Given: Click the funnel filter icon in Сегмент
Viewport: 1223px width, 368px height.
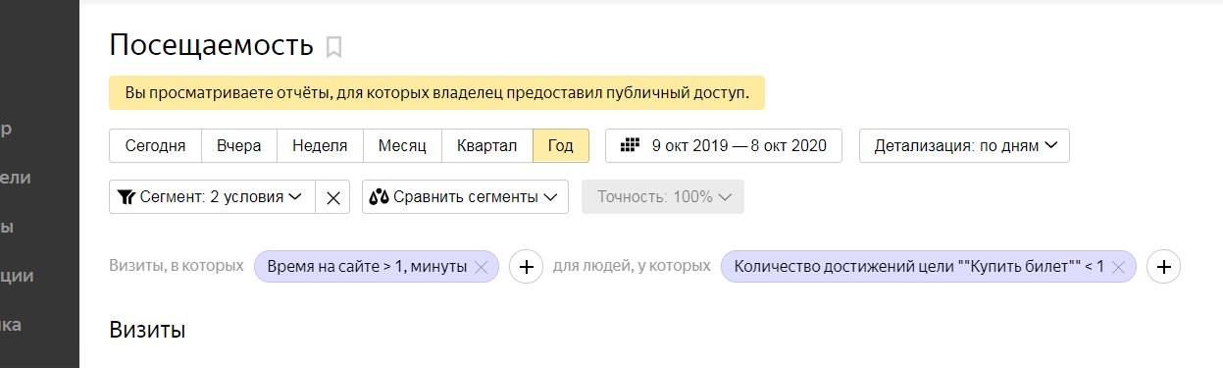Looking at the screenshot, I should [126, 197].
